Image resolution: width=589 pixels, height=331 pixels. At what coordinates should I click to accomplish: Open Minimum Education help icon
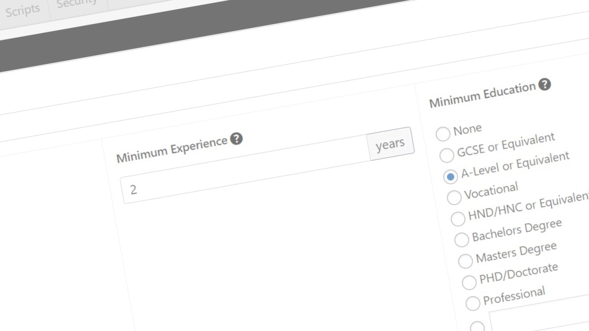pos(544,85)
